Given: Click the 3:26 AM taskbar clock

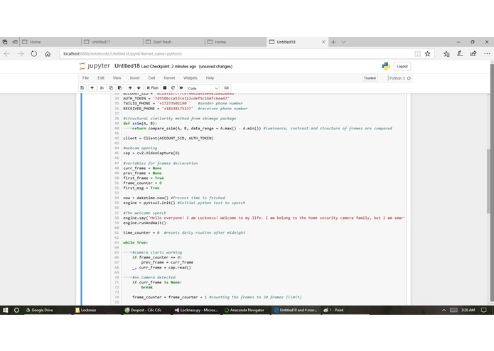Looking at the screenshot, I should point(468,310).
